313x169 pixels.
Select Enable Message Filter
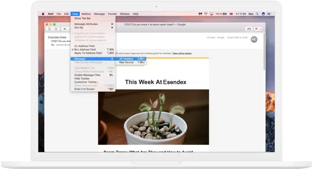coord(93,75)
